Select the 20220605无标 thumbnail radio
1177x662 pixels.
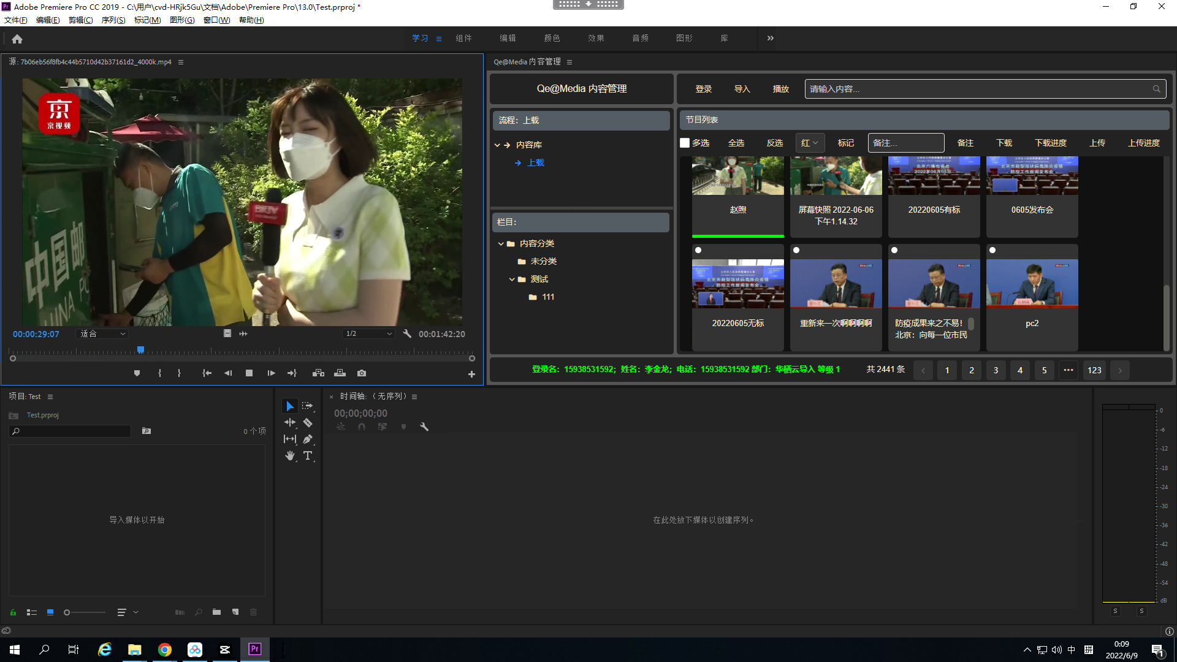click(698, 250)
